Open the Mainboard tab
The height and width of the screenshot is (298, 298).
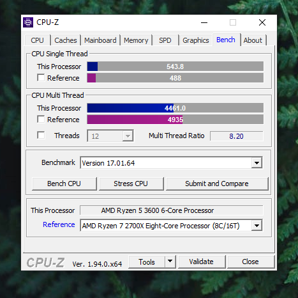pos(100,40)
